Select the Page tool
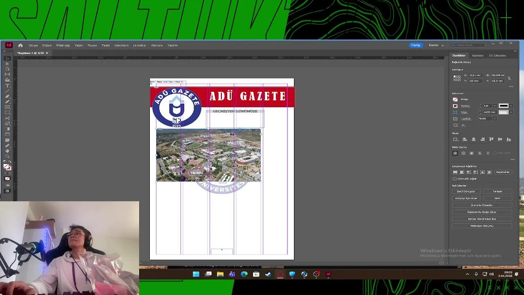Image resolution: width=524 pixels, height=295 pixels. (x=7, y=68)
